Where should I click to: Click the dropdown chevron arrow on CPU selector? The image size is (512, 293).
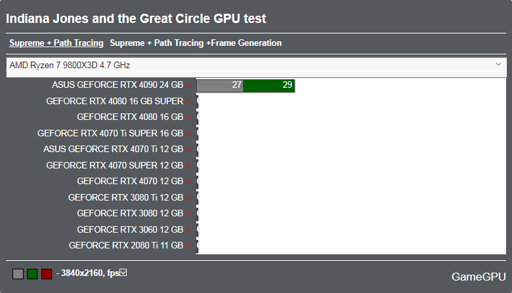coord(498,64)
